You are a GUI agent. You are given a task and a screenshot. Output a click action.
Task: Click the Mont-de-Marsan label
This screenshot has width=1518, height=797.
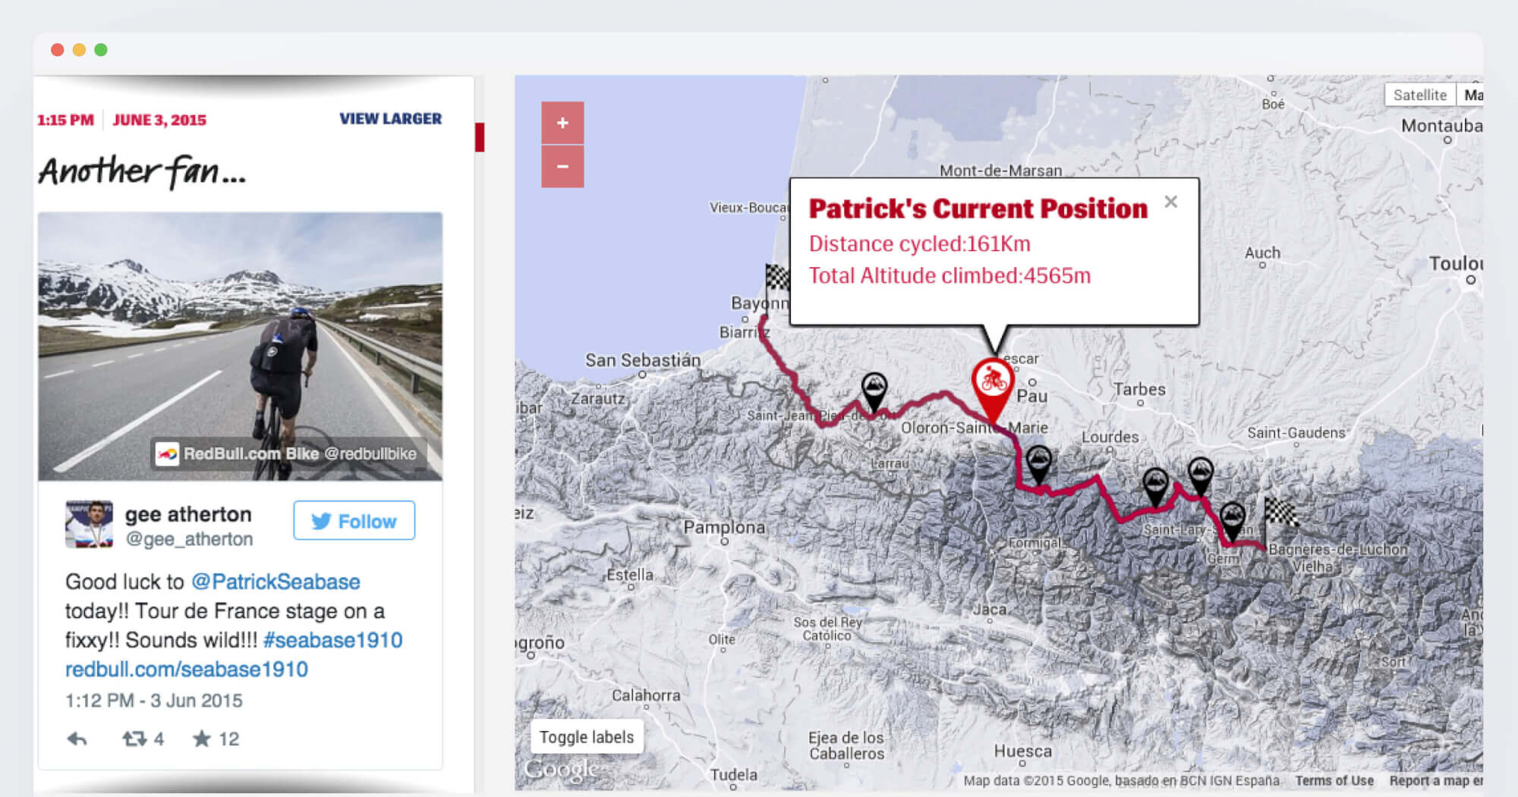point(1001,170)
